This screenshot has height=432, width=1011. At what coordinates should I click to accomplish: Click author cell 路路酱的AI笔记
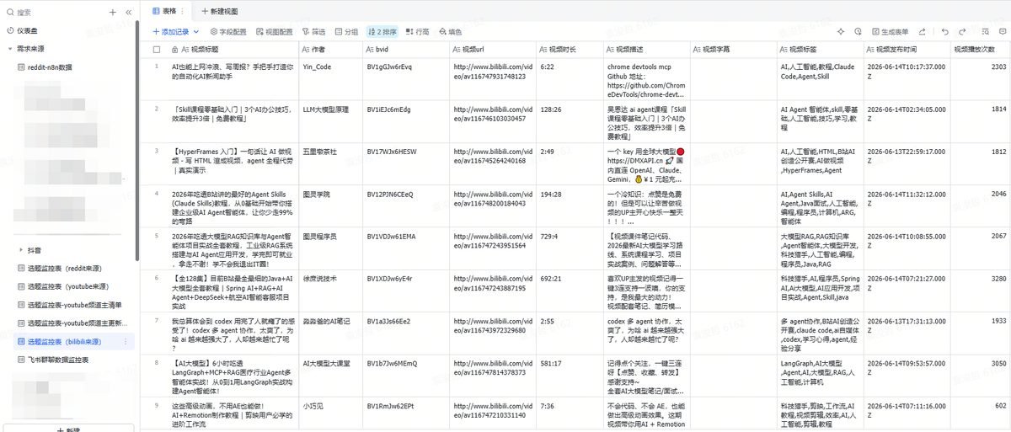[x=331, y=333]
